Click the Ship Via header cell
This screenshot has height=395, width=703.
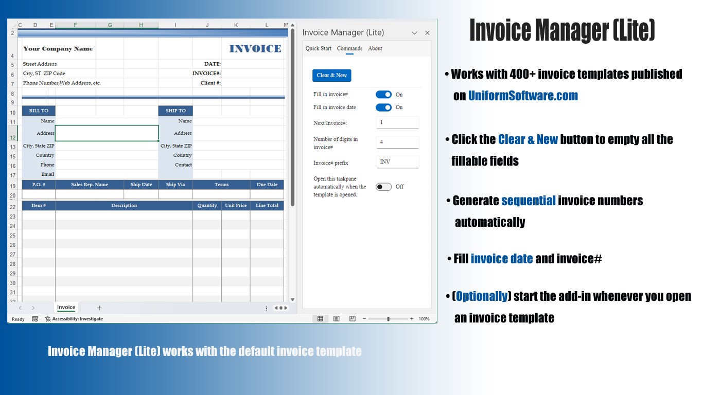175,185
